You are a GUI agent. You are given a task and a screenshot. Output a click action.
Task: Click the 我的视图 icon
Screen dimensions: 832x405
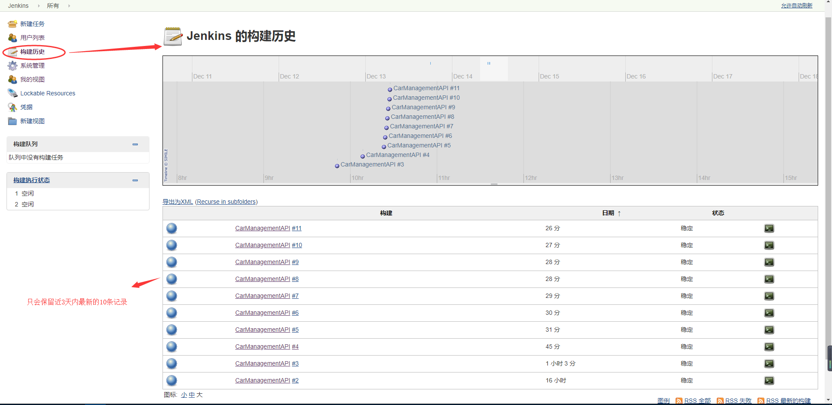tap(13, 79)
